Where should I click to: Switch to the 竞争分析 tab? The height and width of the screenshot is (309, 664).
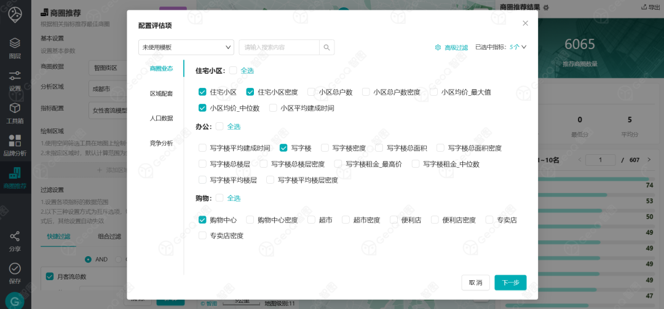(x=161, y=143)
